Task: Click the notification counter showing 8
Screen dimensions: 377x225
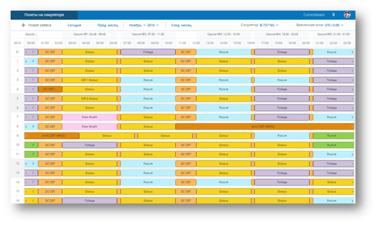Action: [333, 15]
